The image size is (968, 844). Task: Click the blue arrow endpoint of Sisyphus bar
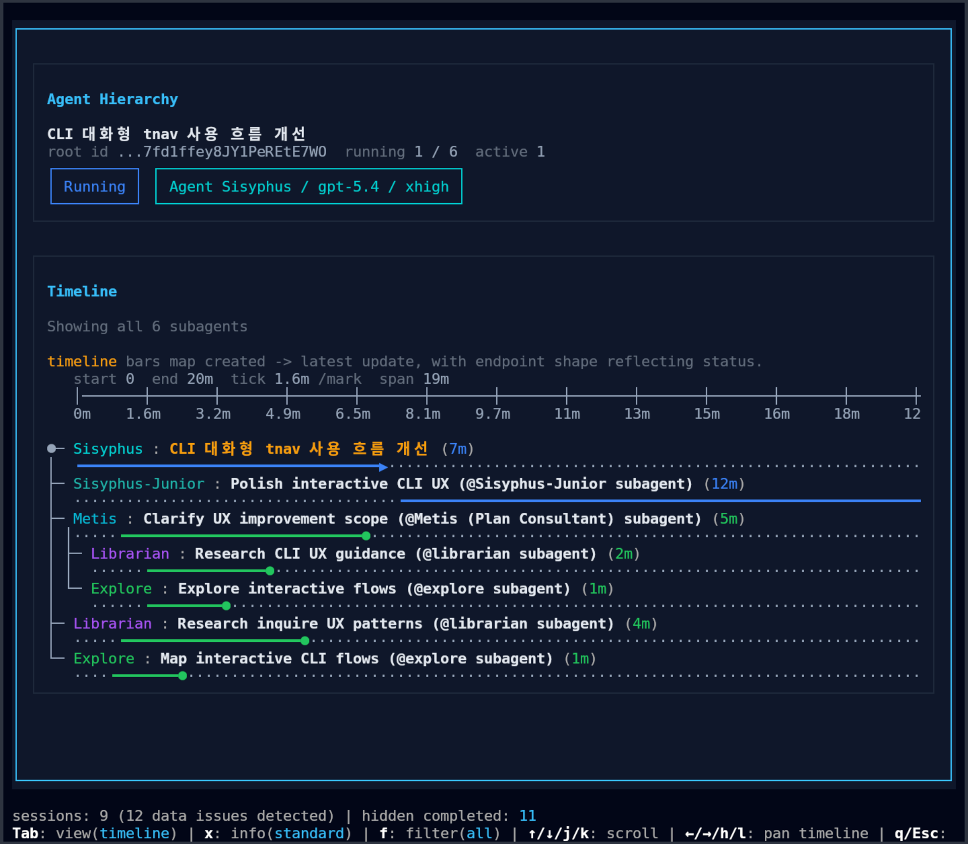pyautogui.click(x=384, y=467)
